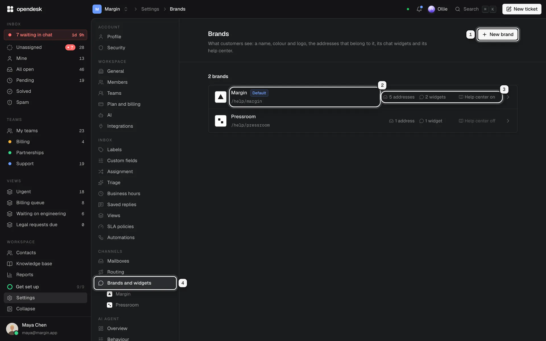Click the Triage sparkle icon
Screen dimensions: 546x341
click(101, 182)
